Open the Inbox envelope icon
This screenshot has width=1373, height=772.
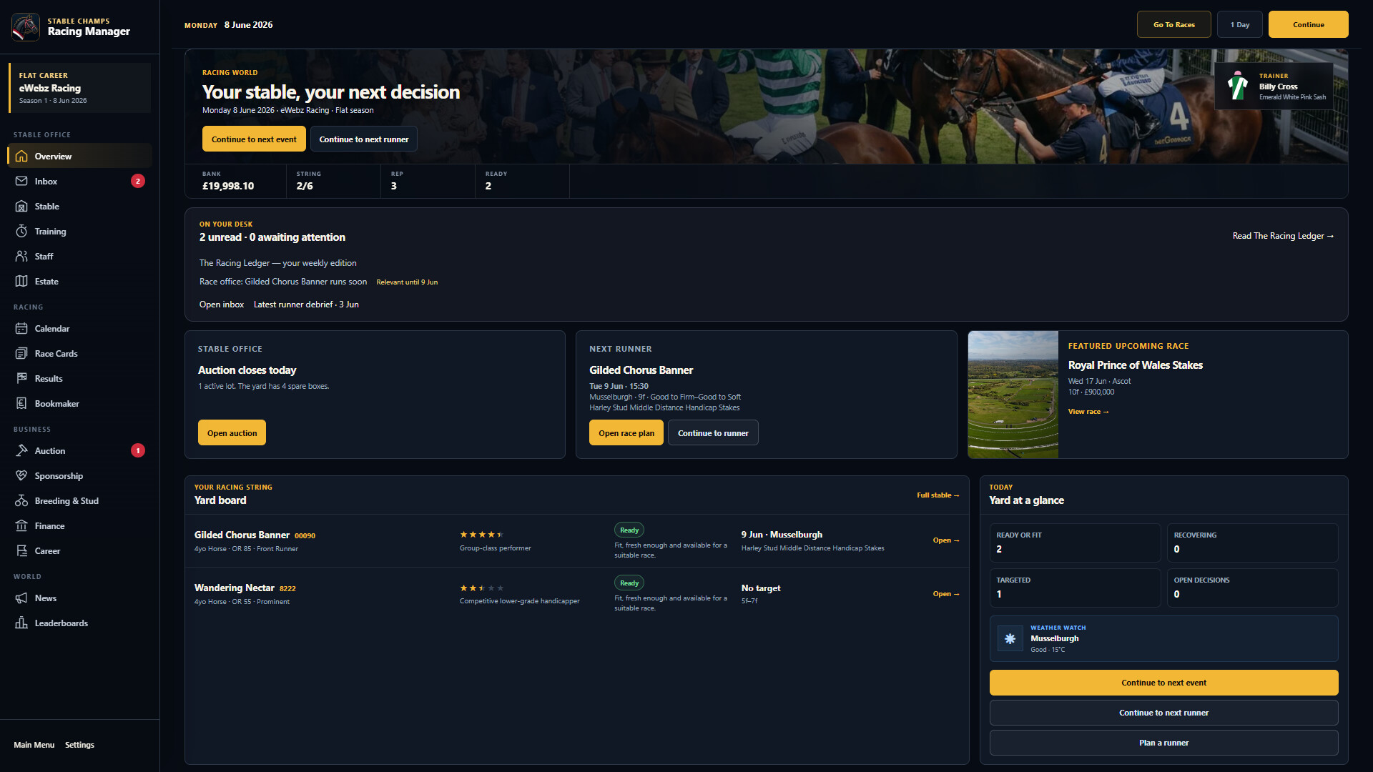tap(21, 181)
